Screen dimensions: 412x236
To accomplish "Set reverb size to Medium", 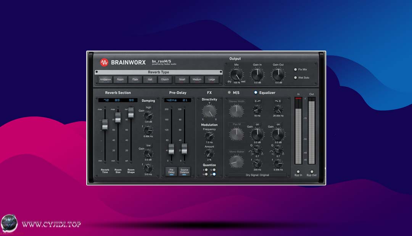I will click(197, 80).
